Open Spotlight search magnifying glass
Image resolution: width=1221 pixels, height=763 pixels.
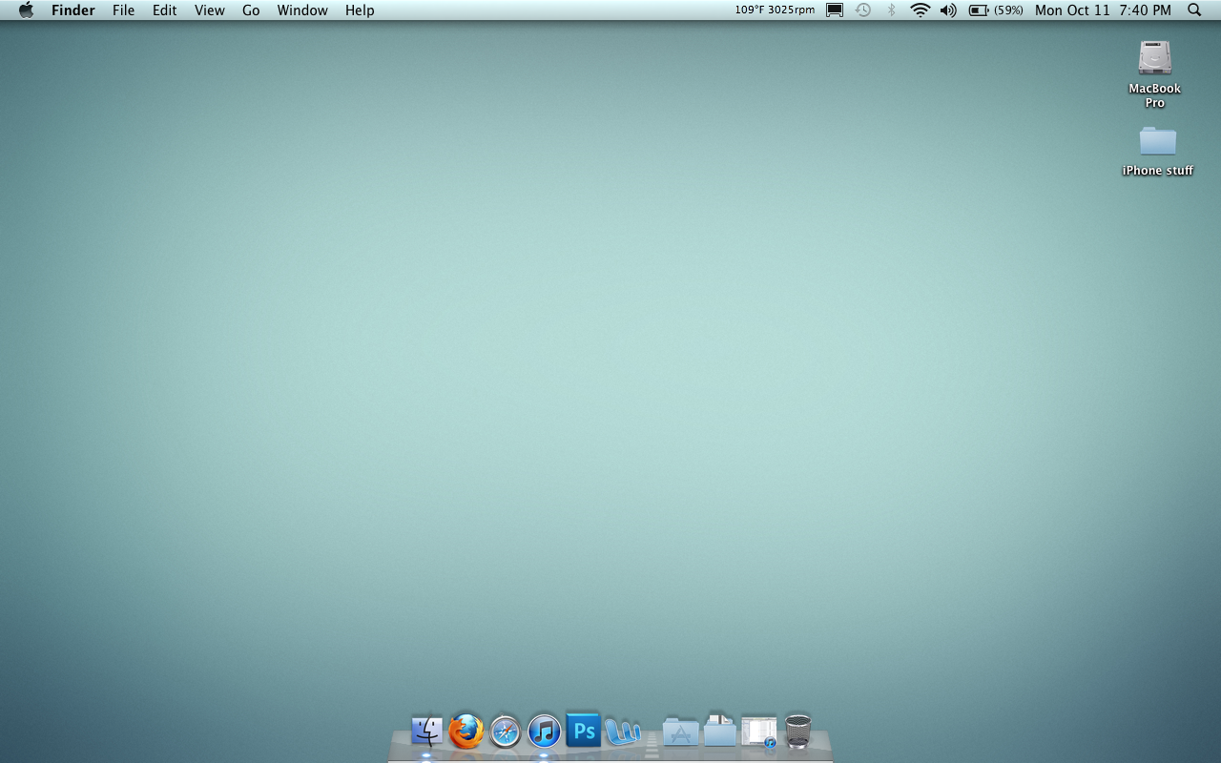1194,10
